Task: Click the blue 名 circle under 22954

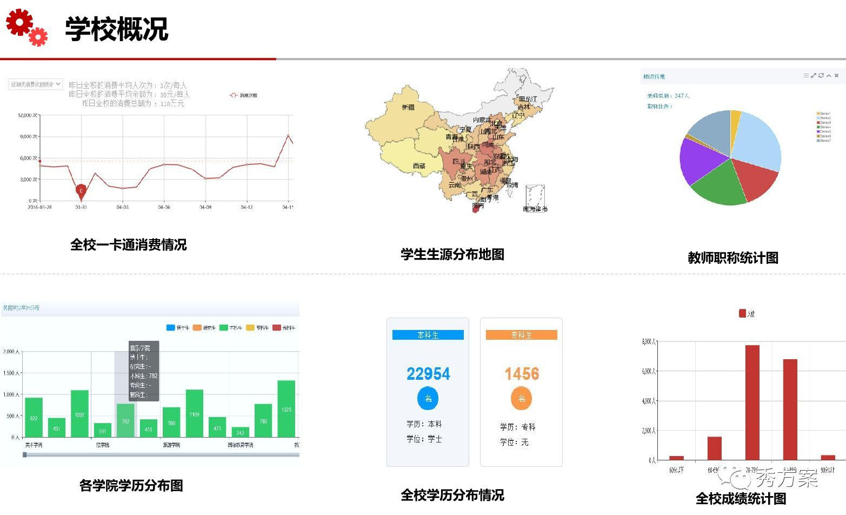Action: point(428,399)
